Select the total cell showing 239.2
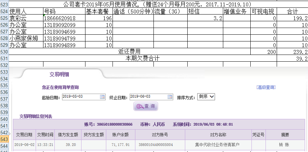 (292, 52)
